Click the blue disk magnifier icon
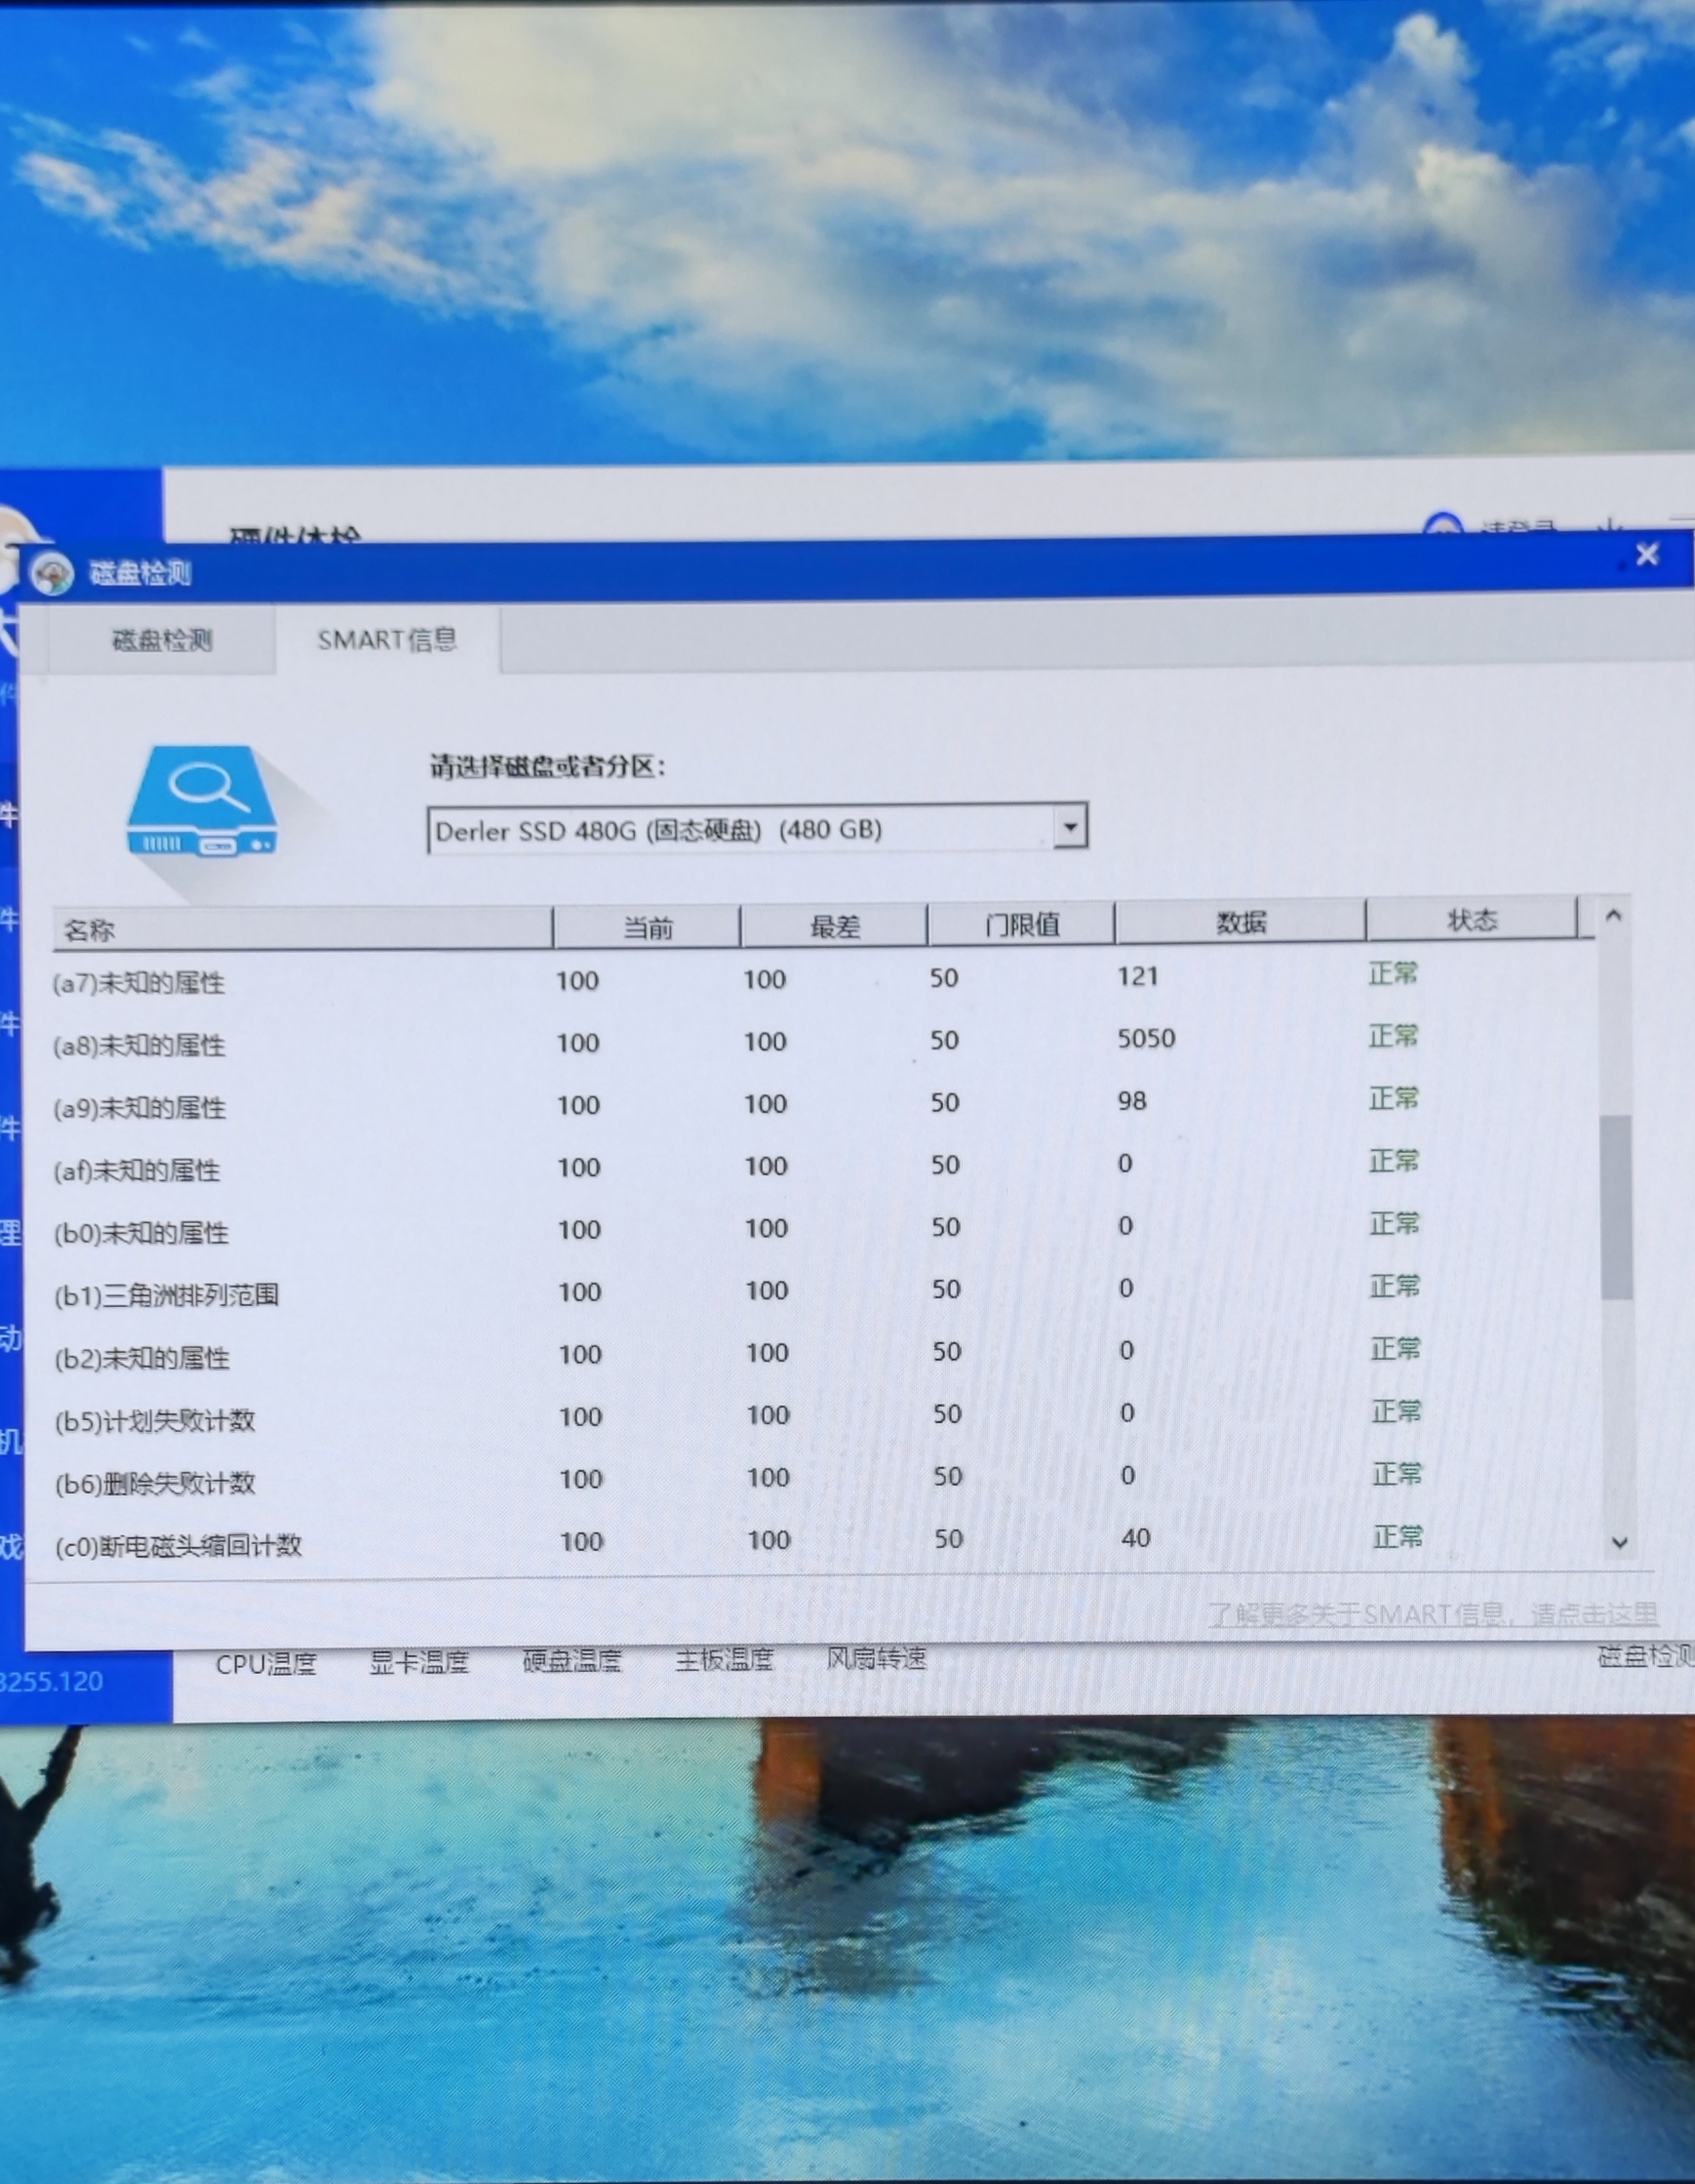Screen dimensions: 1695x2184 tap(202, 803)
